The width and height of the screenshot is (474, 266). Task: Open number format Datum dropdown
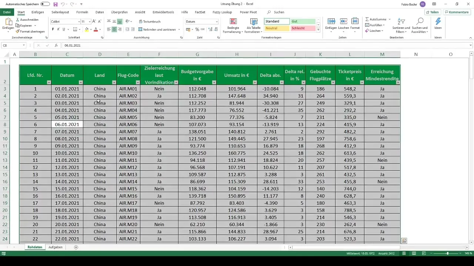[217, 21]
